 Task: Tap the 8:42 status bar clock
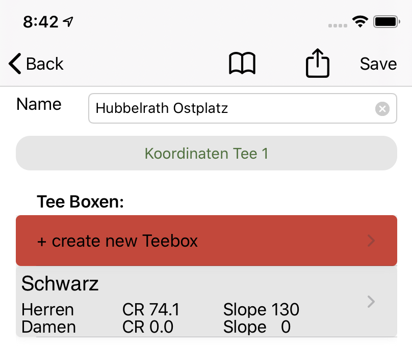pos(41,22)
